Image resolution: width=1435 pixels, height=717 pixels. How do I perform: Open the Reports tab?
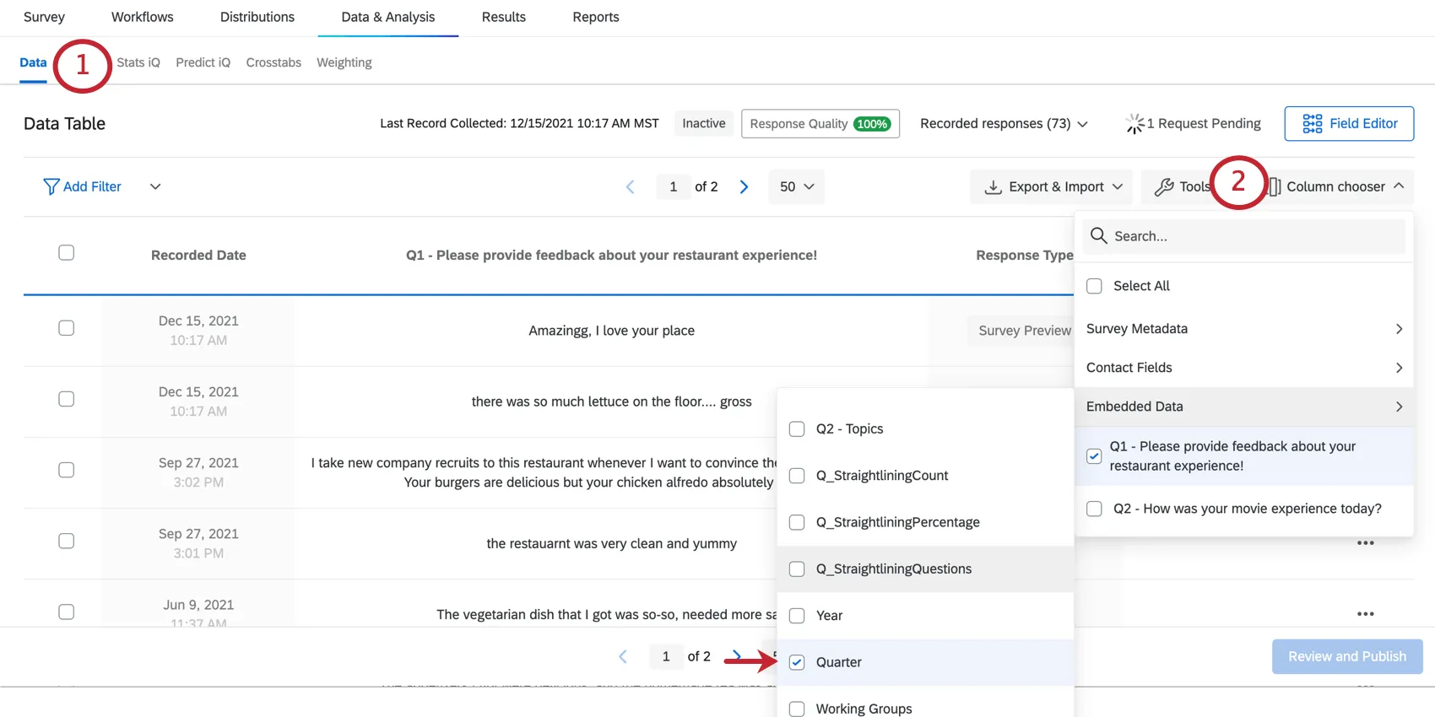(596, 17)
